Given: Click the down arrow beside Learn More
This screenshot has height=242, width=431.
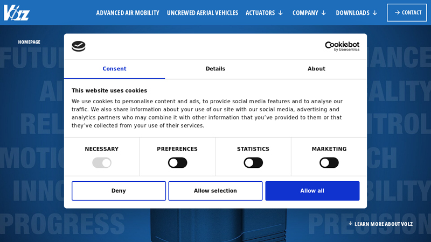Looking at the screenshot, I should pos(350,223).
